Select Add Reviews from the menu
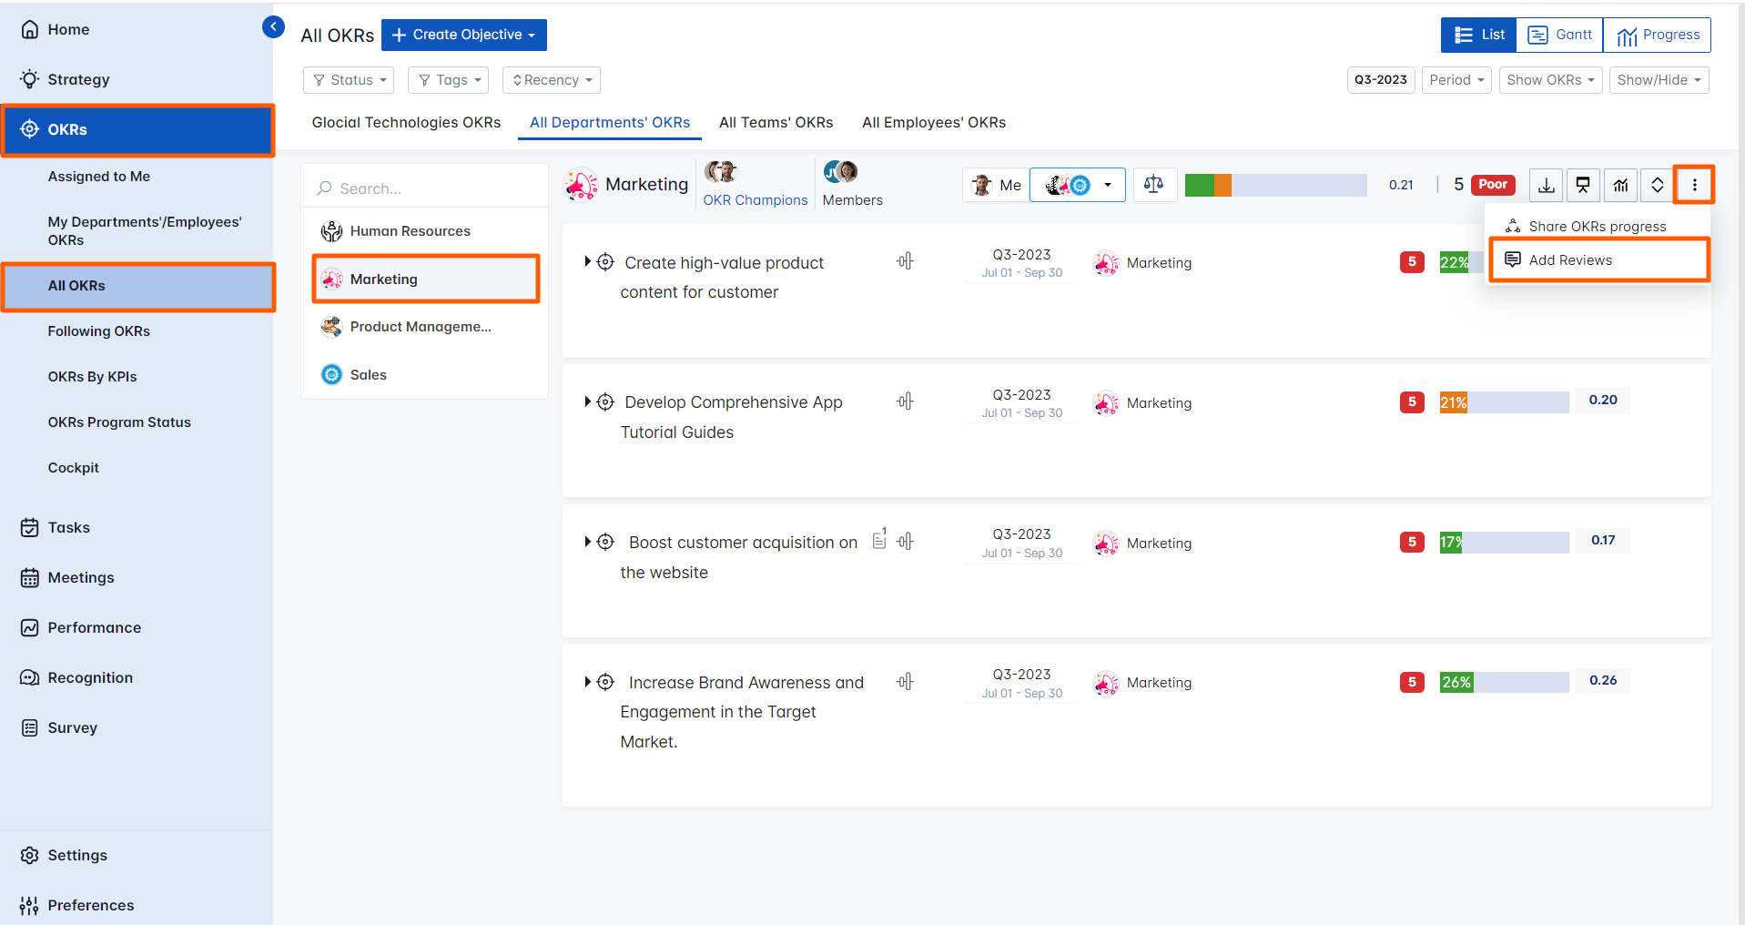The image size is (1745, 925). tap(1570, 260)
